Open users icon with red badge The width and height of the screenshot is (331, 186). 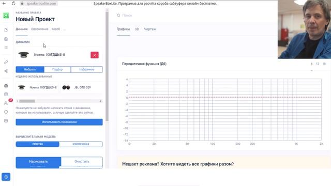click(6, 103)
